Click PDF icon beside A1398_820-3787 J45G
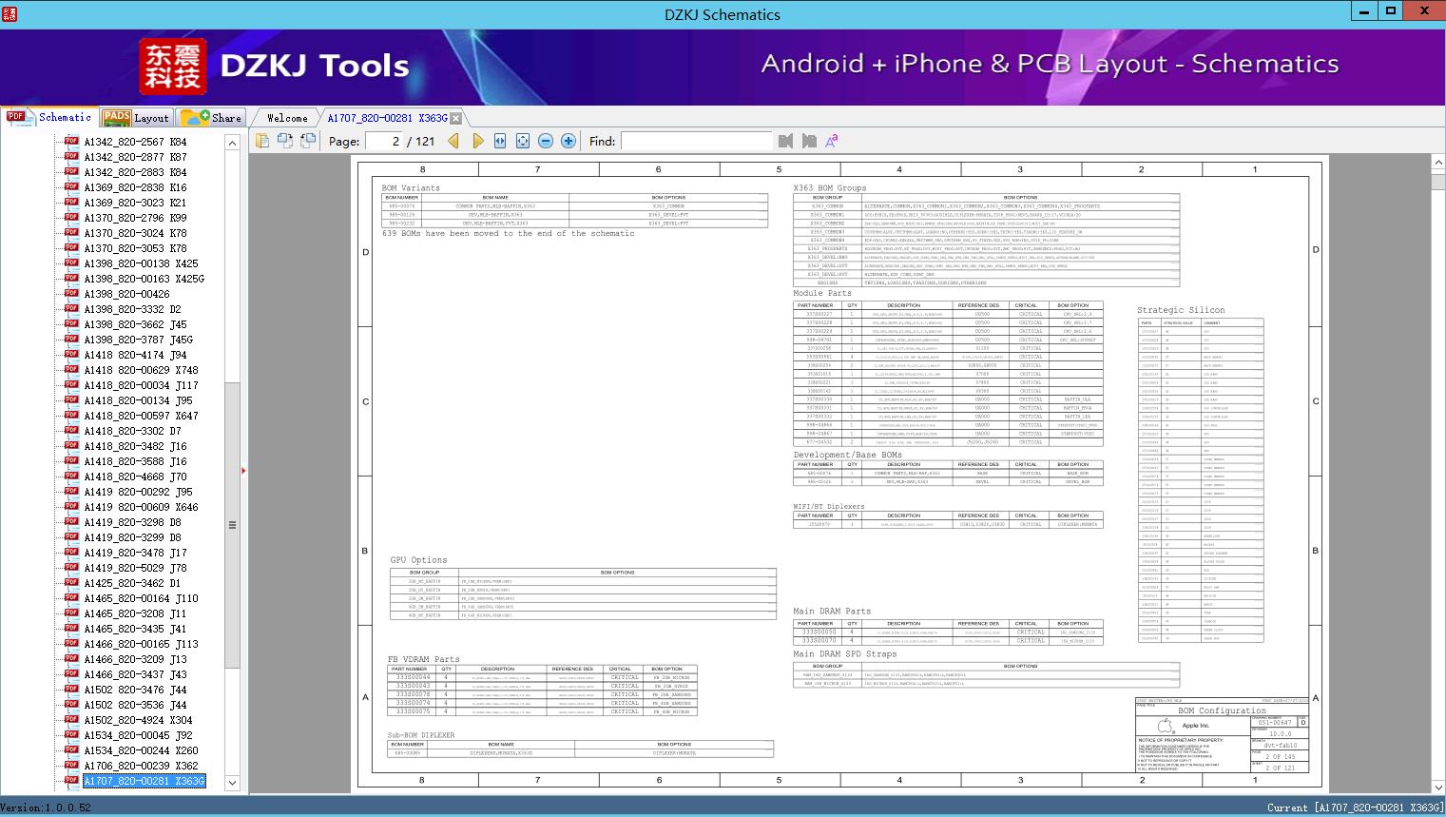The height and width of the screenshot is (817, 1446). [x=71, y=339]
